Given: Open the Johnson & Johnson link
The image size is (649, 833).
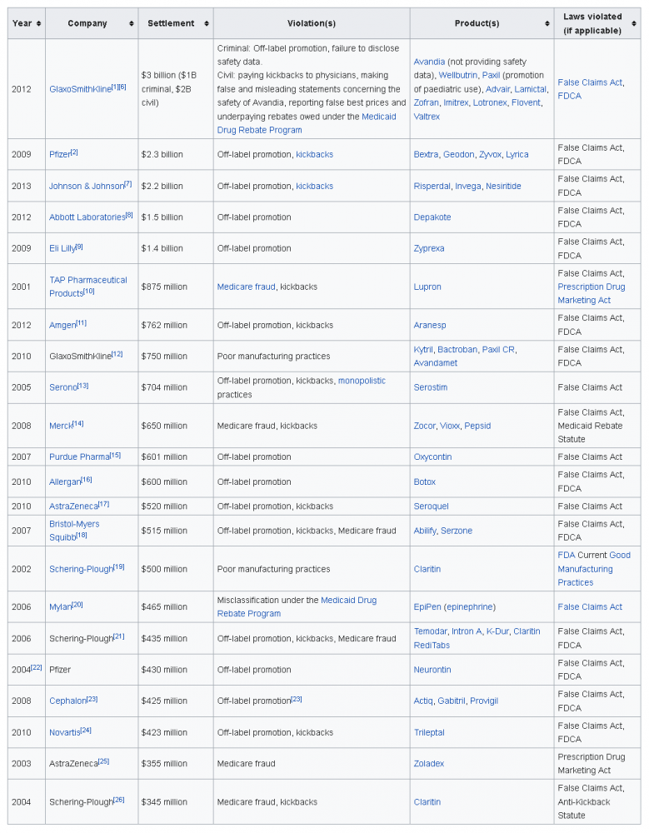Looking at the screenshot, I should (86, 187).
